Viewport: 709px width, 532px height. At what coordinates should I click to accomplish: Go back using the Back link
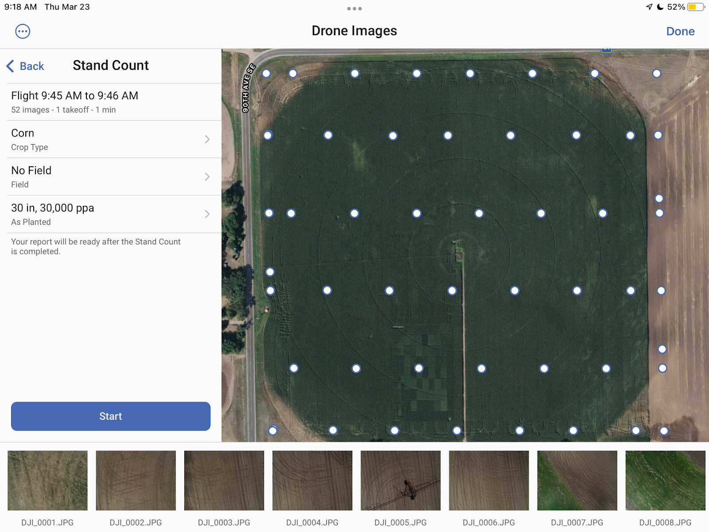(32, 66)
